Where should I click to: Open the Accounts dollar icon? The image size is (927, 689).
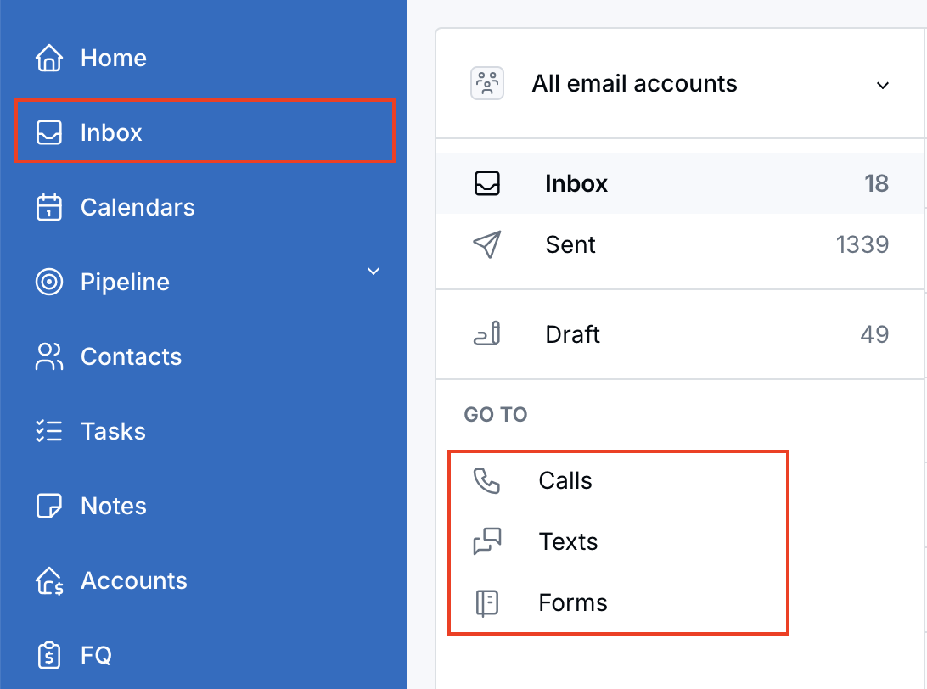[x=49, y=580]
